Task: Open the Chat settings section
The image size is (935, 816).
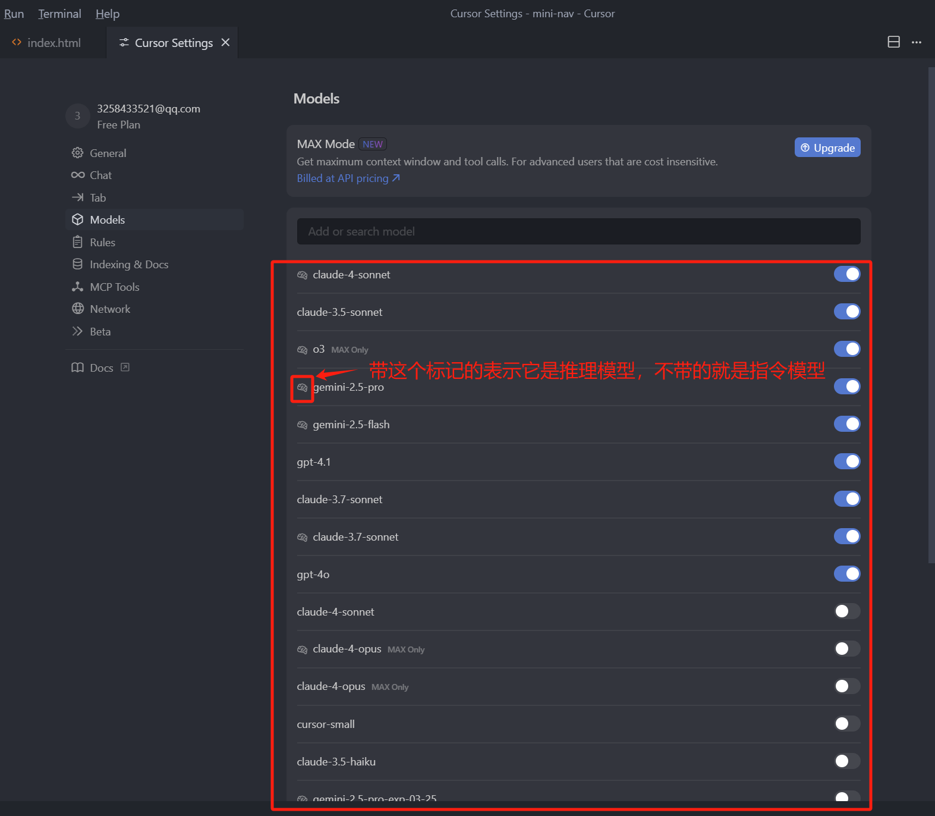Action: pos(155,175)
